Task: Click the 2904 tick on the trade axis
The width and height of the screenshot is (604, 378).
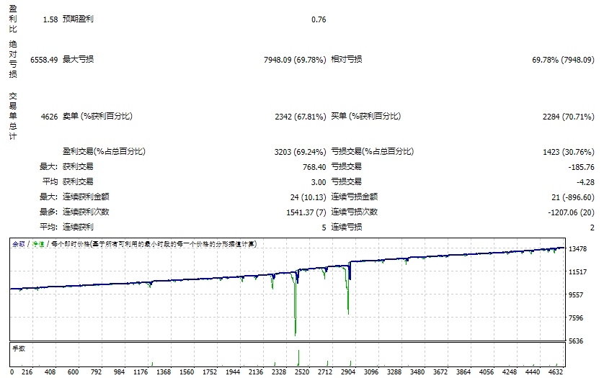Action: click(348, 372)
